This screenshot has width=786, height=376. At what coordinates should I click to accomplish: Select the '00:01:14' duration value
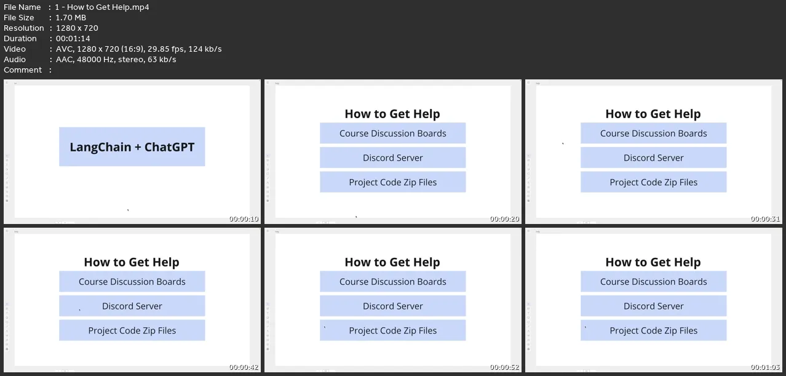[73, 39]
